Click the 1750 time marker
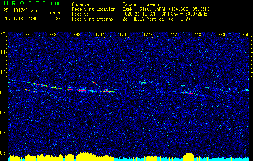 coord(245,34)
